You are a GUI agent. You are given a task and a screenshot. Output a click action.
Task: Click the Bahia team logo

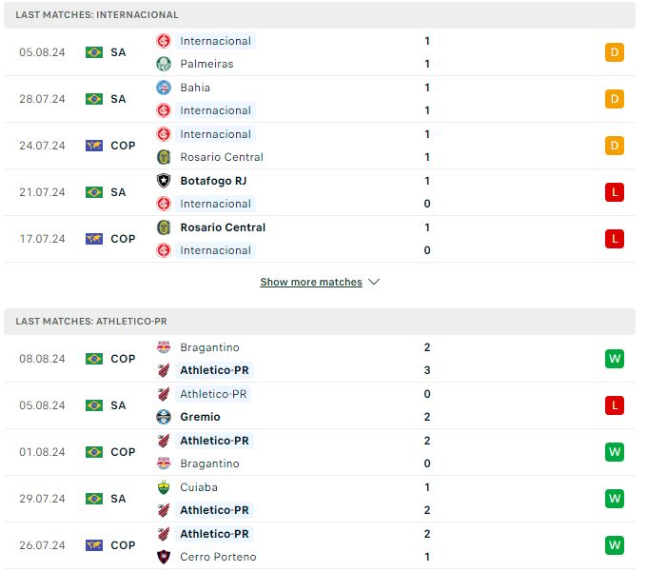pyautogui.click(x=164, y=88)
